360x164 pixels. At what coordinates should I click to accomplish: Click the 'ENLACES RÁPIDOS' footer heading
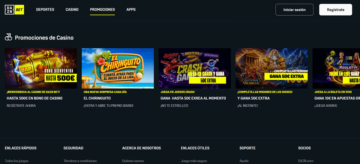(x=21, y=148)
